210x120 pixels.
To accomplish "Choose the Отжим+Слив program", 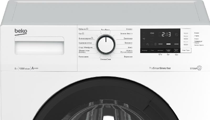I will [105, 59].
